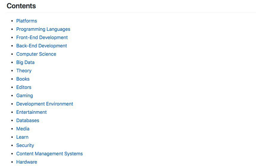Navigate to the Security section
The height and width of the screenshot is (166, 256).
tap(25, 145)
